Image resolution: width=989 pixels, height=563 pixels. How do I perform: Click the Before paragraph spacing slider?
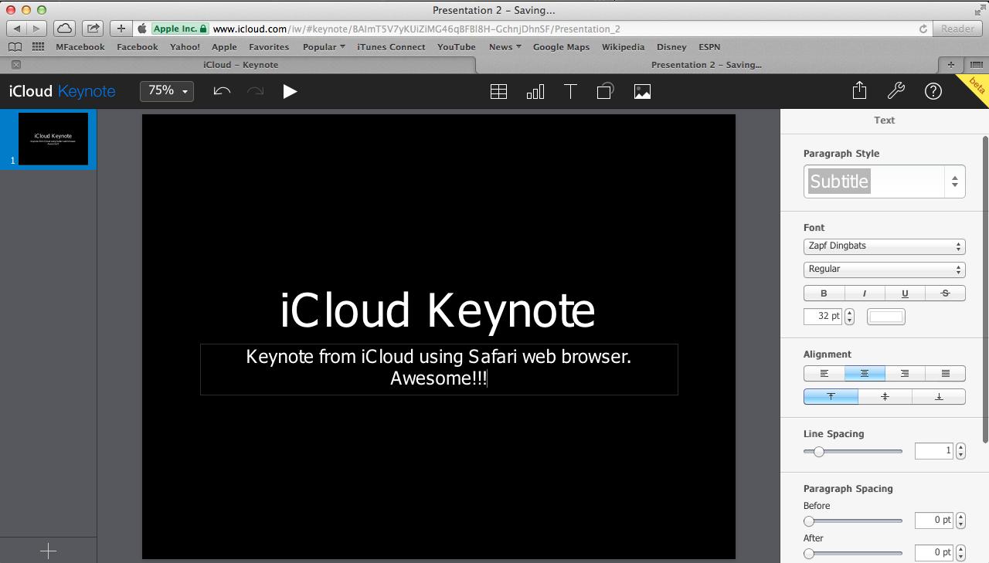point(853,521)
